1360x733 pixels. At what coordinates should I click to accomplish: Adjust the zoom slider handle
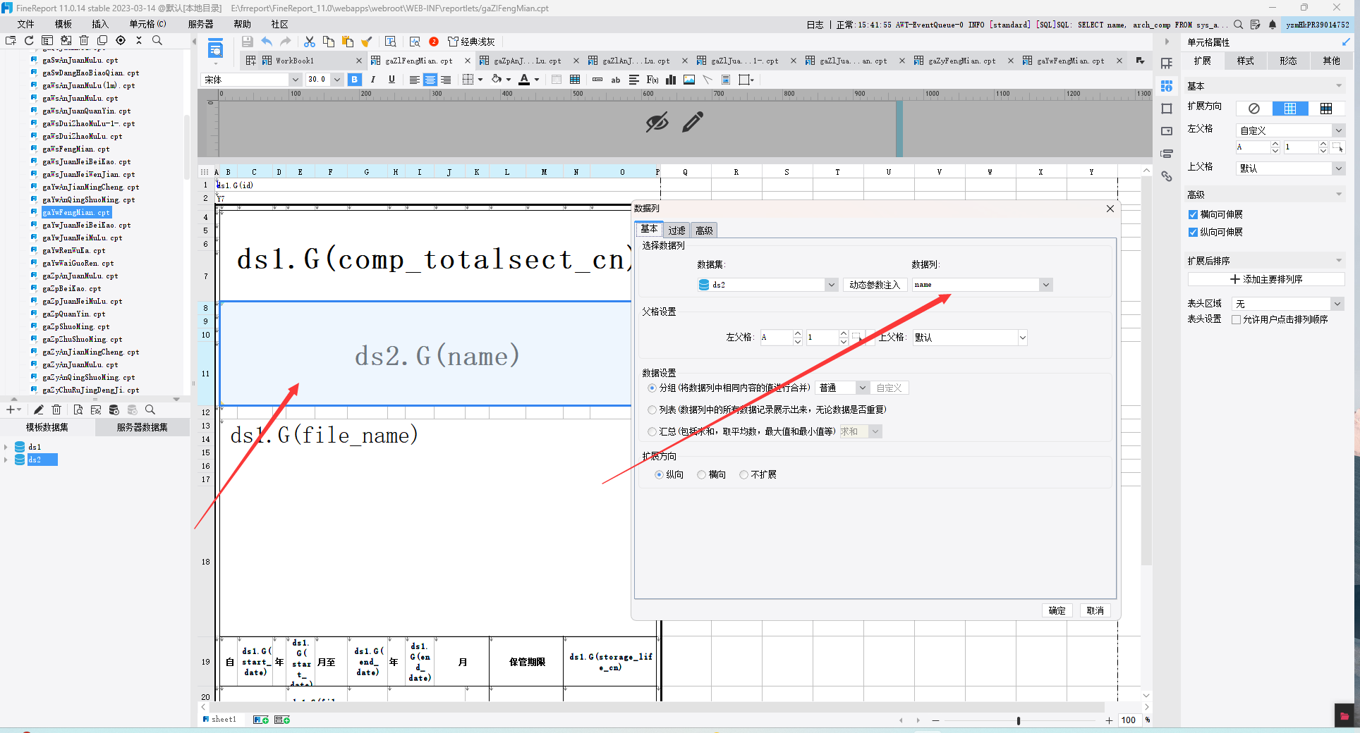point(1019,720)
